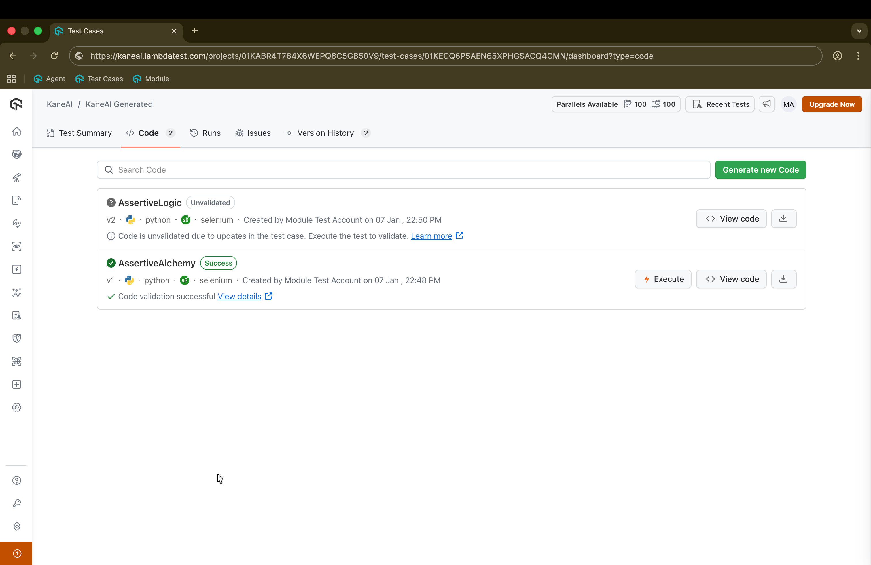Open the AI insights sparkle icon

[16, 292]
